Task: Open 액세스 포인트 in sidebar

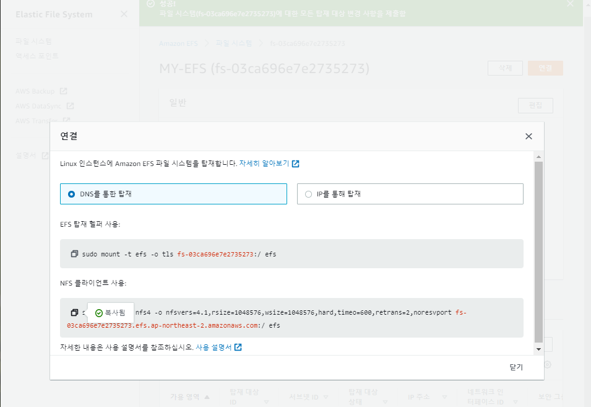Action: (x=37, y=56)
